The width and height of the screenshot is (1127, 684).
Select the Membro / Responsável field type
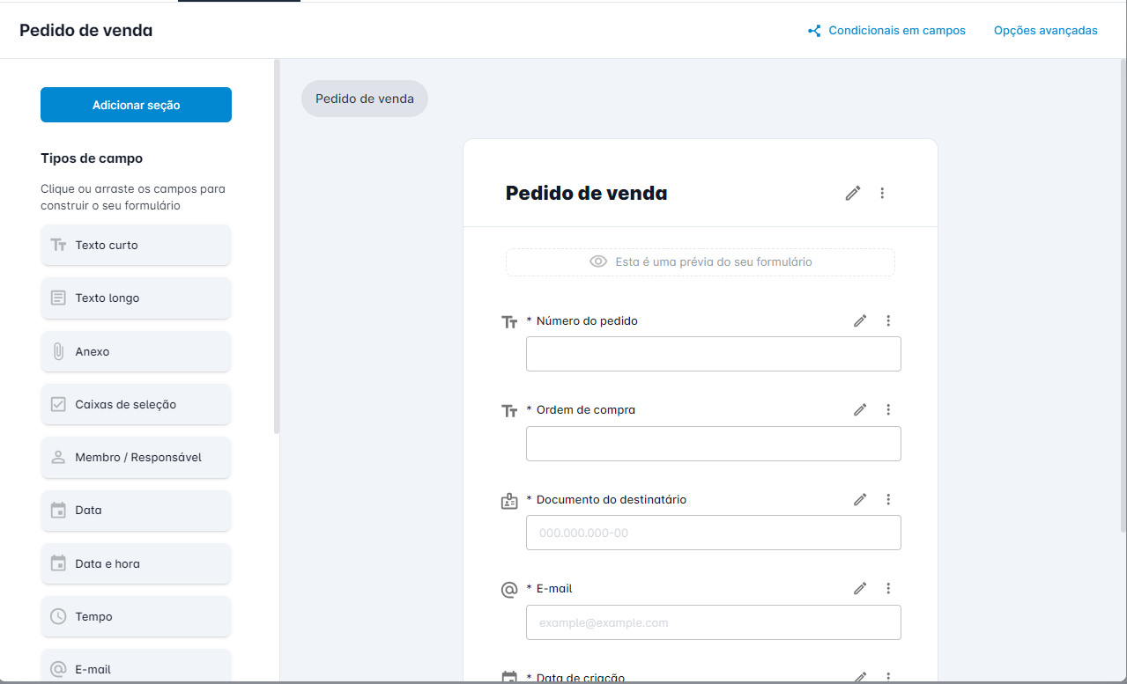tap(136, 457)
